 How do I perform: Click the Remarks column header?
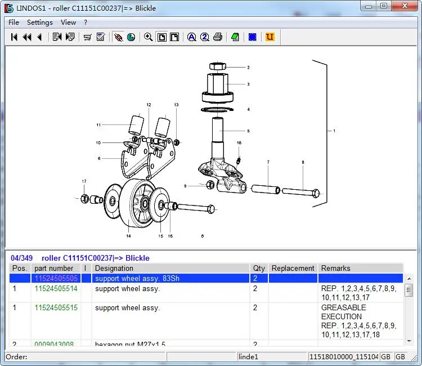pos(360,268)
